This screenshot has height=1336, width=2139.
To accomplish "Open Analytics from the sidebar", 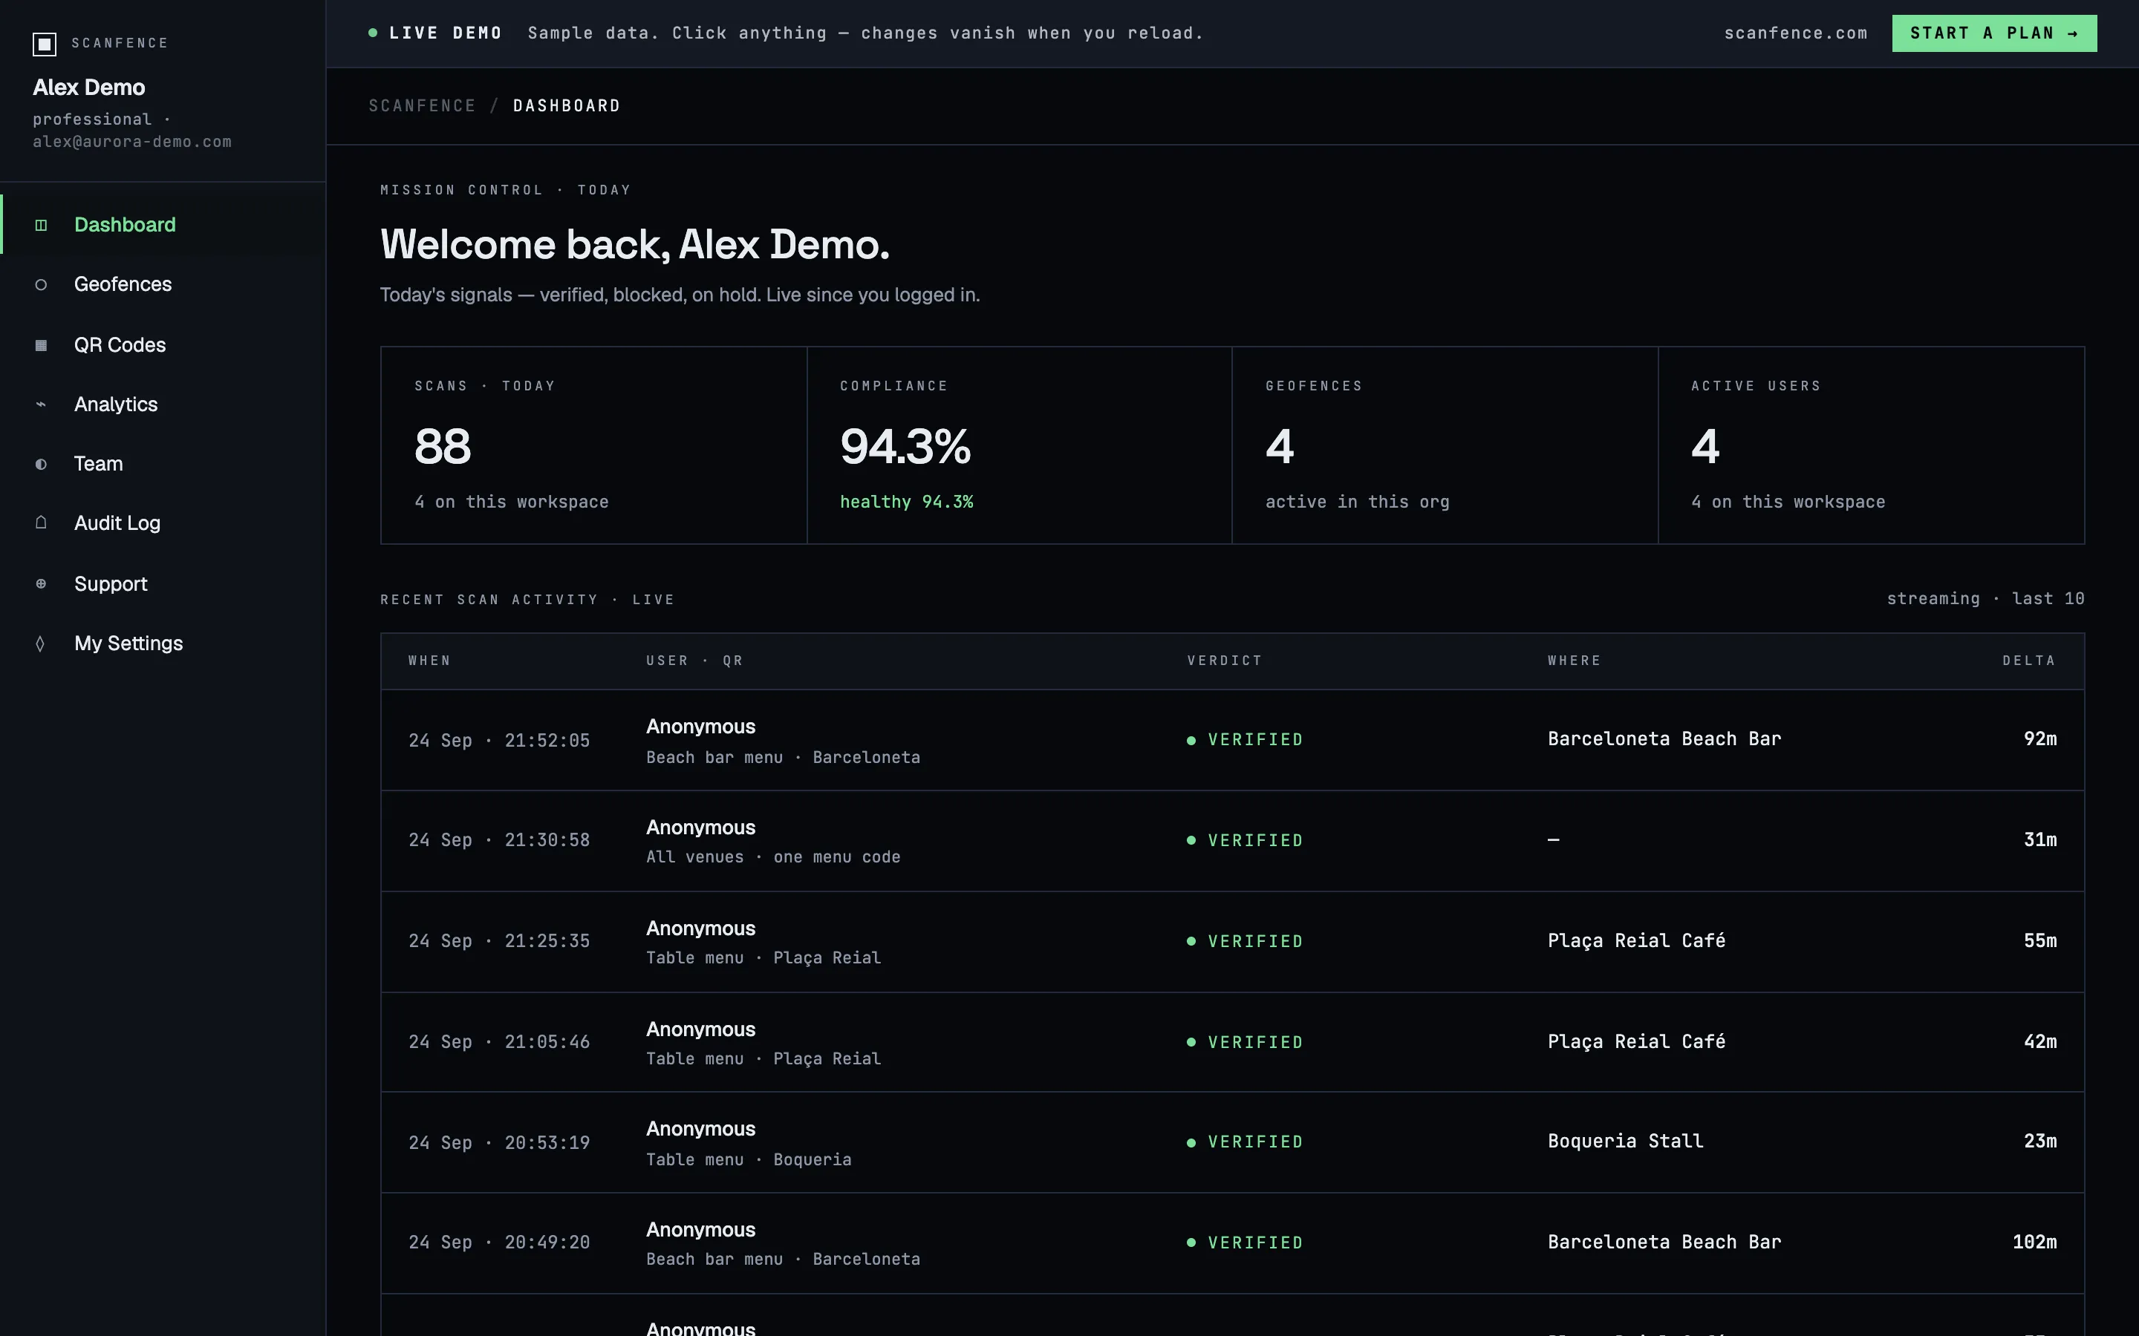I will pyautogui.click(x=163, y=405).
